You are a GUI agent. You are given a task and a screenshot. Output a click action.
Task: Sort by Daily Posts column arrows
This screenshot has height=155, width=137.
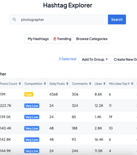67,83
